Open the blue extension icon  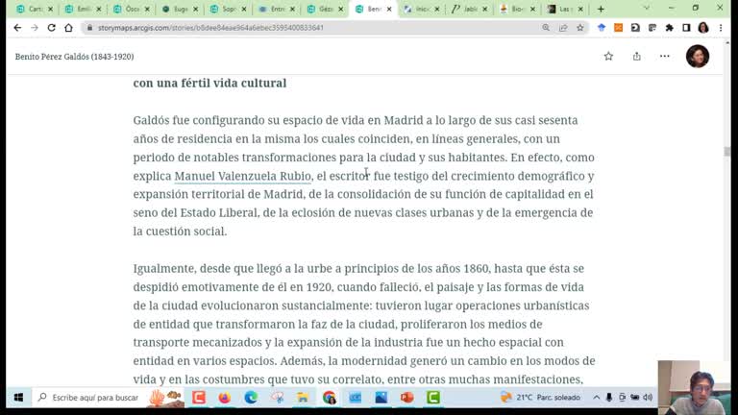coord(602,28)
